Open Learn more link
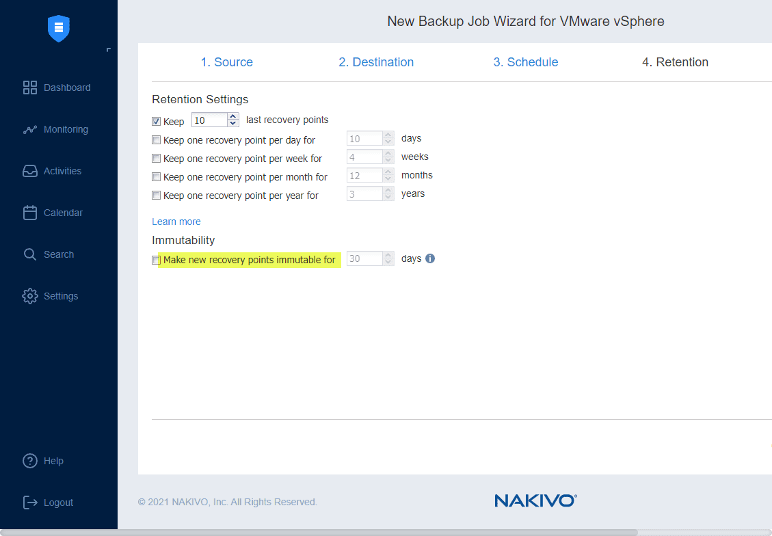 click(176, 222)
